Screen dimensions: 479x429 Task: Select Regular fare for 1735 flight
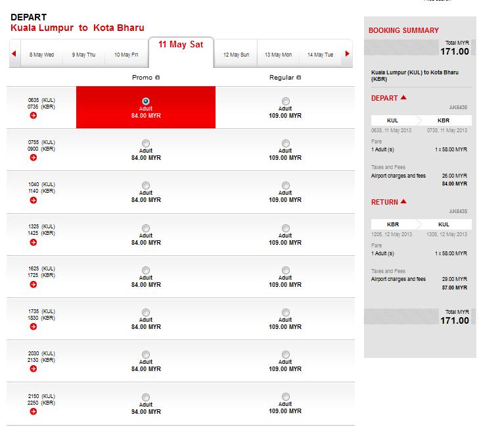pos(286,313)
